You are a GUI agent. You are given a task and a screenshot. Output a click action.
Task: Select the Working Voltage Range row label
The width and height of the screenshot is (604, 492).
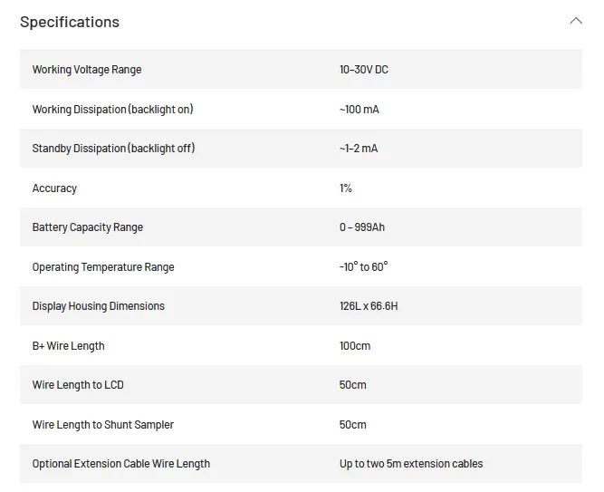coord(87,70)
